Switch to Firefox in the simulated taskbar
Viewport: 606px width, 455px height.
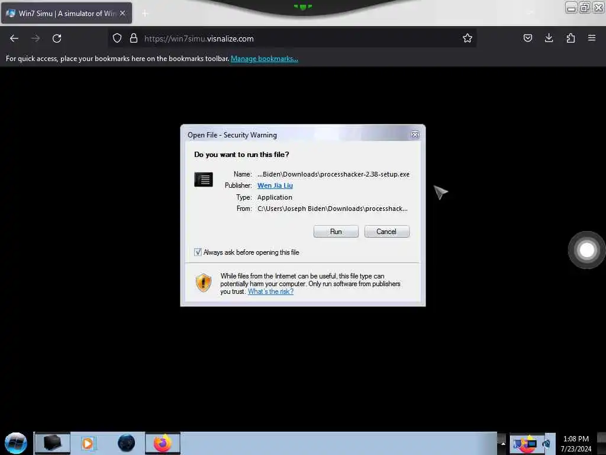click(x=162, y=443)
